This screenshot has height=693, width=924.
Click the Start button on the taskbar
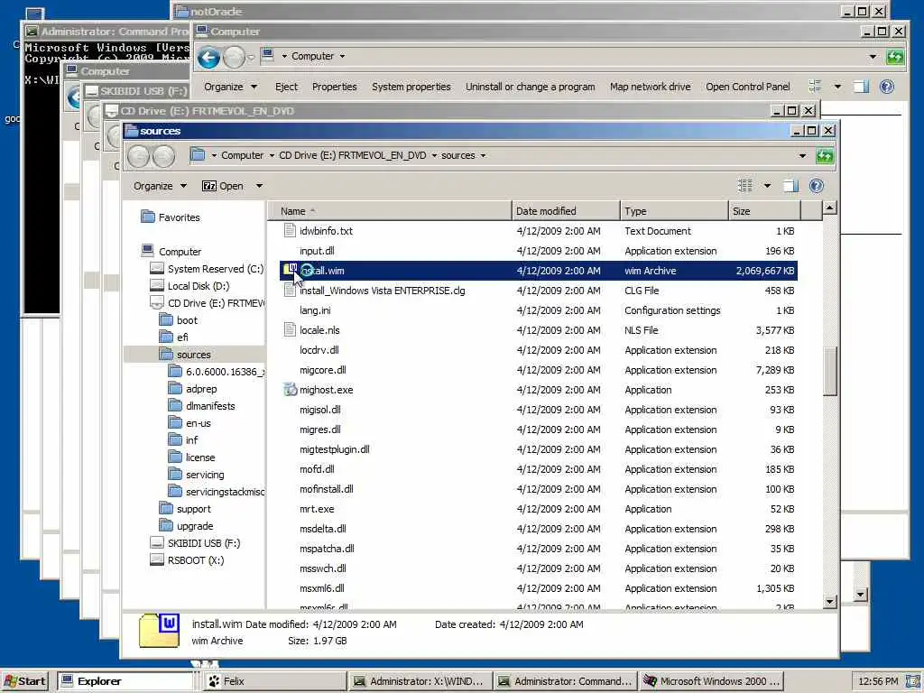point(25,681)
